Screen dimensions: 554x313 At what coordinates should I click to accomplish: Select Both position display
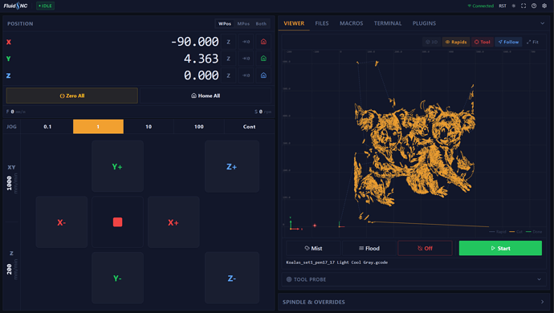(261, 23)
